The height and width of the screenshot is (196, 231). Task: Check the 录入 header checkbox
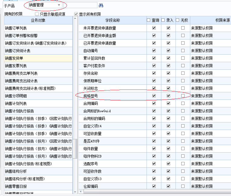pos(163,20)
